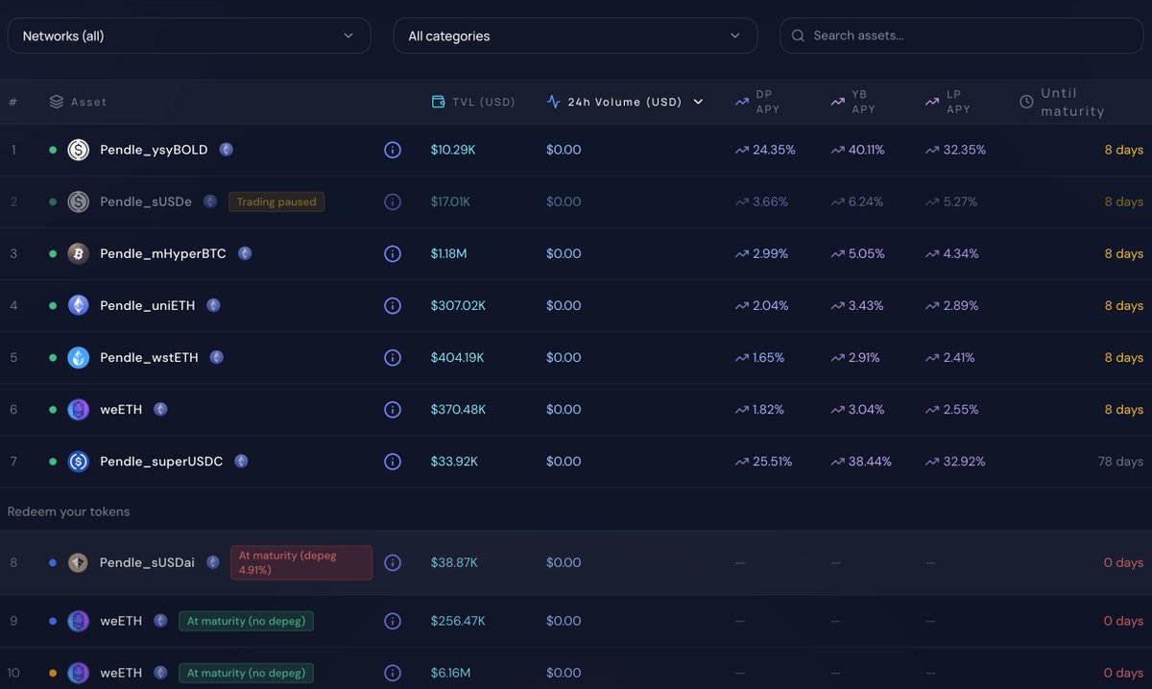Click the Pendle_sUSDe token logo
The height and width of the screenshot is (689, 1152).
tap(79, 202)
